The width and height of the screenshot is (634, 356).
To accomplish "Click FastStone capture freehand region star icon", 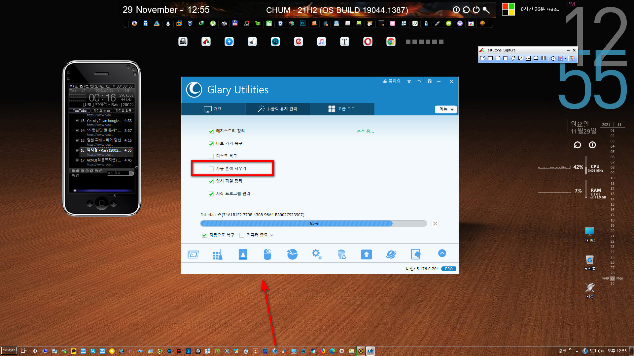I will click(513, 58).
